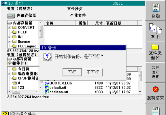Confirm backup with 可行 button
166x115 pixels.
pos(72,72)
